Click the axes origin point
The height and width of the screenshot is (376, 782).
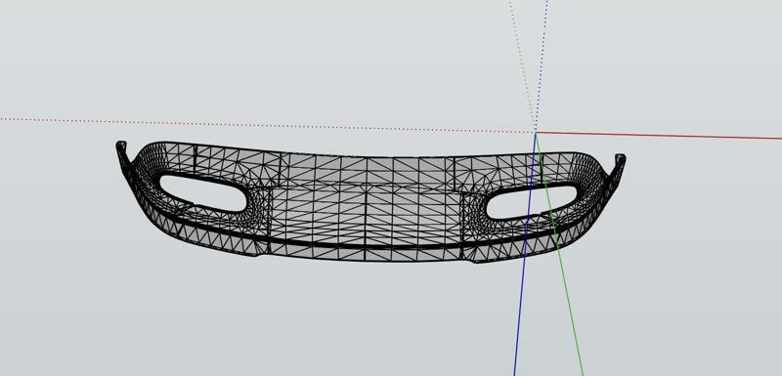click(x=536, y=133)
